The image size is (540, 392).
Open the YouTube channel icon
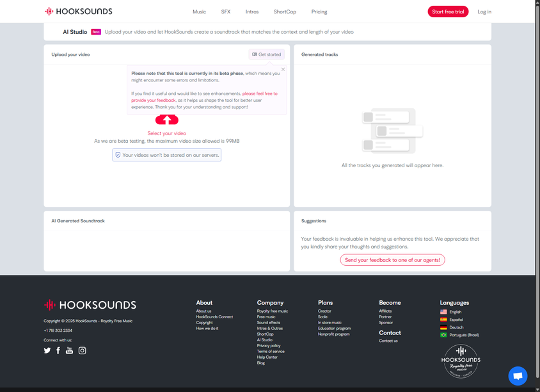(x=69, y=350)
